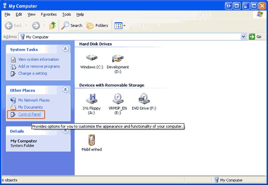Click the Details header title
Screen dimensions: 268x185
[x=17, y=131]
